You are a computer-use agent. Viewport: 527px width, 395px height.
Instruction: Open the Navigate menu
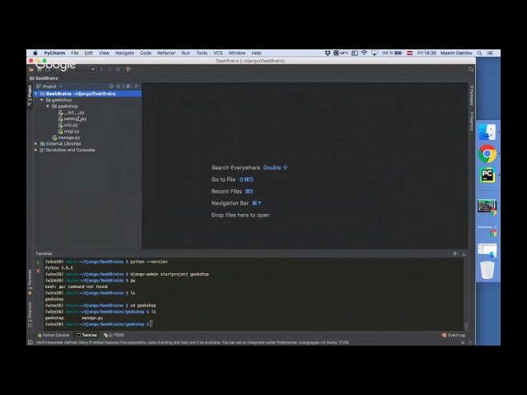point(124,53)
